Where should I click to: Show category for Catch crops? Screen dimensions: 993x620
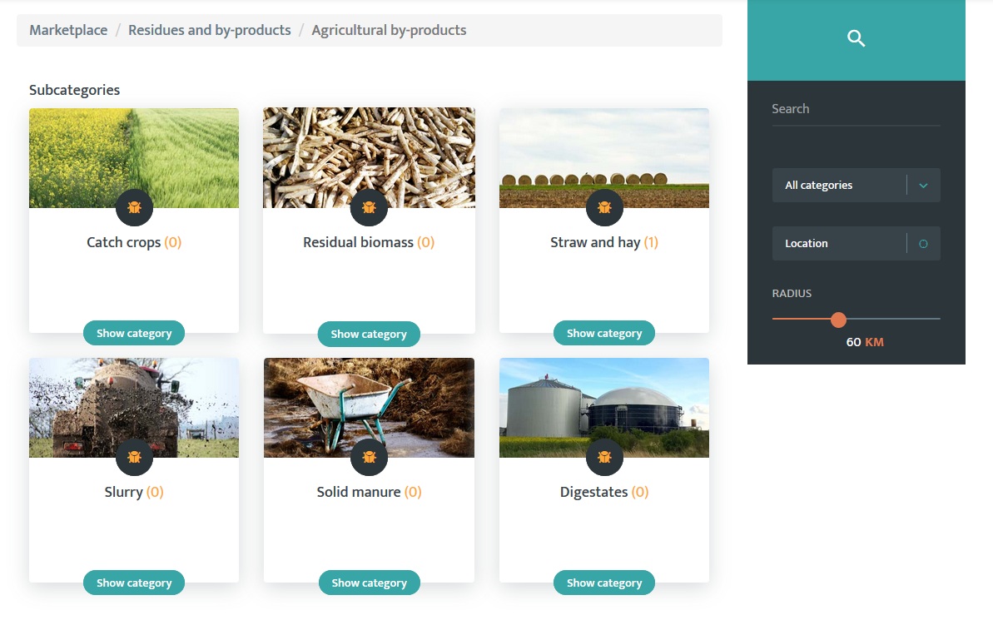click(134, 333)
